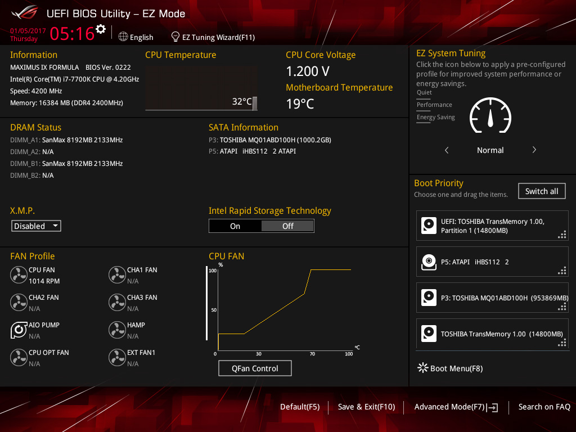The height and width of the screenshot is (432, 576).
Task: Click Boot Menu asterisk icon
Action: click(423, 368)
